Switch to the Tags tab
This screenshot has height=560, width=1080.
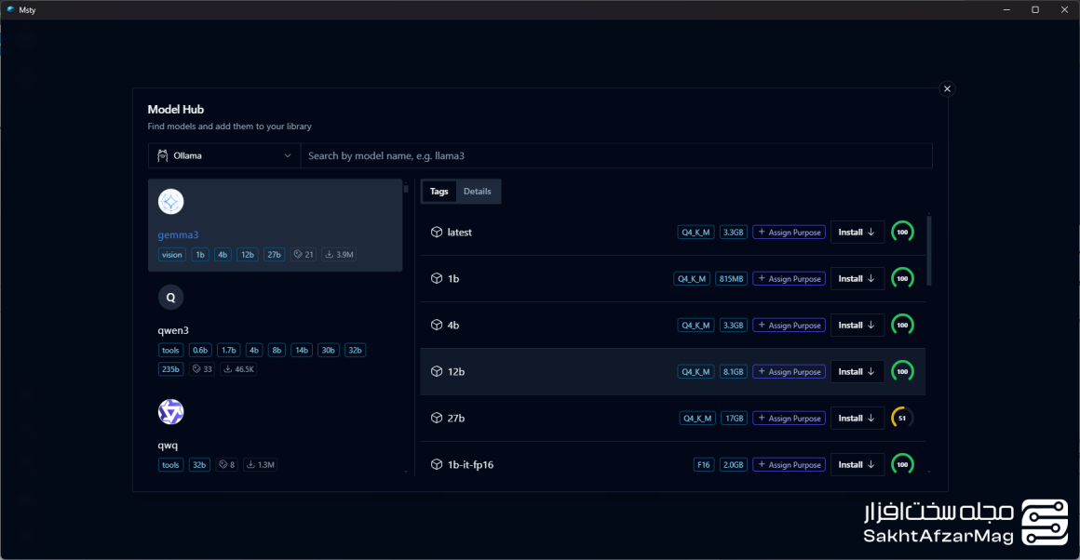coord(439,192)
